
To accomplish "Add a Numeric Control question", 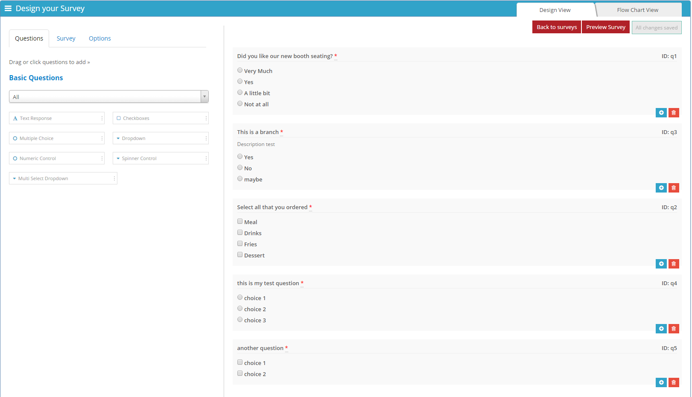I will tap(57, 158).
